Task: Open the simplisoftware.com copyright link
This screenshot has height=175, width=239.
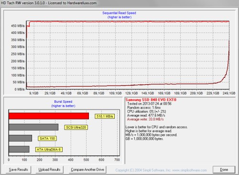Action: pos(161,170)
